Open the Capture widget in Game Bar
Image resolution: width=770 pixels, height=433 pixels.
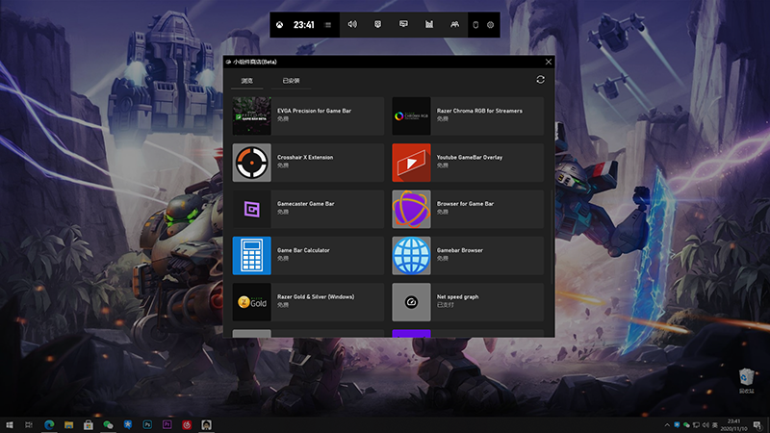(x=377, y=24)
